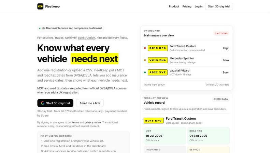Click the Official MOT/tax data text
Image resolution: width=273 pixels, height=153 pixels.
217,85
